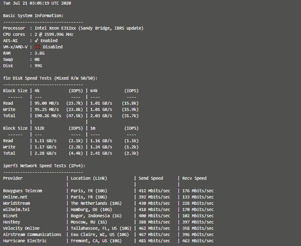The height and width of the screenshot is (246, 301).
Task: Select the processor value 'Intel Xeon E312xx'
Action: [x=55, y=28]
